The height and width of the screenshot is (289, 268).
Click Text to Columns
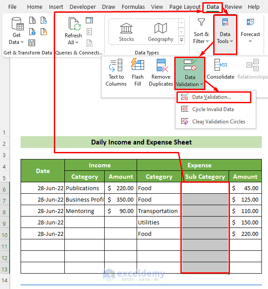click(x=116, y=72)
